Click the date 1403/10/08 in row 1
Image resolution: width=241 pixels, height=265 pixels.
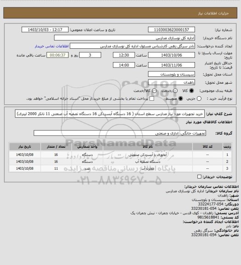[25, 155]
